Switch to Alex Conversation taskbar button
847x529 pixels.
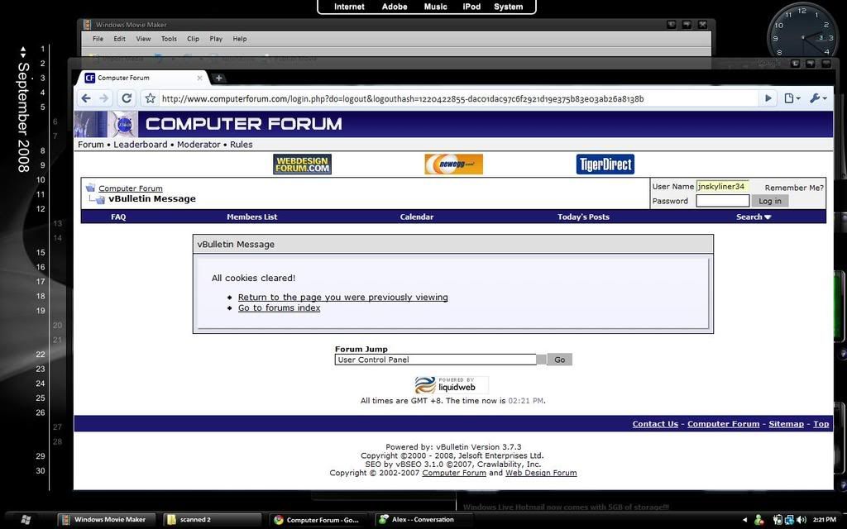424,520
